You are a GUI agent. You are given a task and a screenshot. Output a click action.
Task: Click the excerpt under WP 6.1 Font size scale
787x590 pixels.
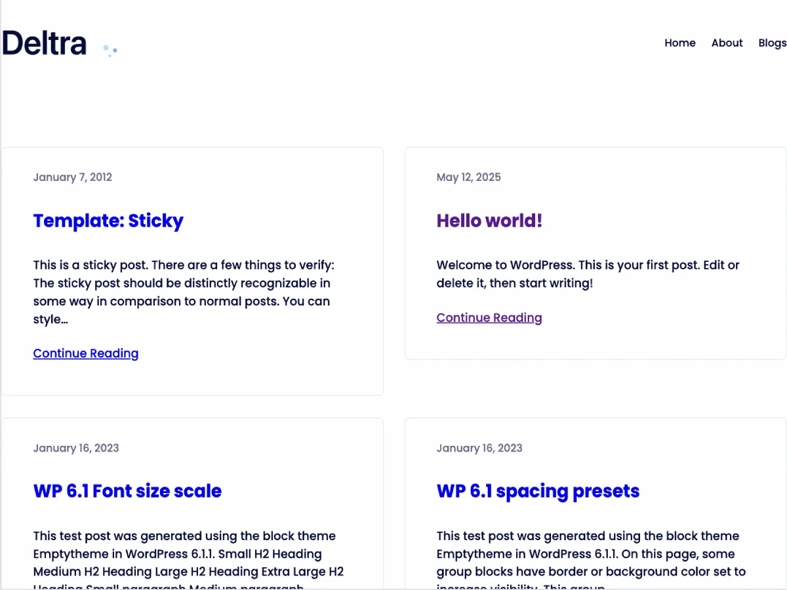click(187, 554)
